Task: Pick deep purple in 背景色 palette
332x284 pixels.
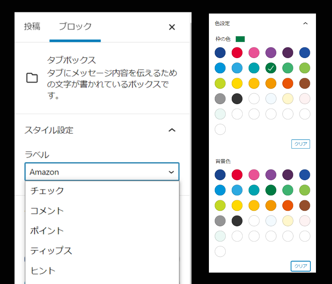Action: pyautogui.click(x=288, y=175)
